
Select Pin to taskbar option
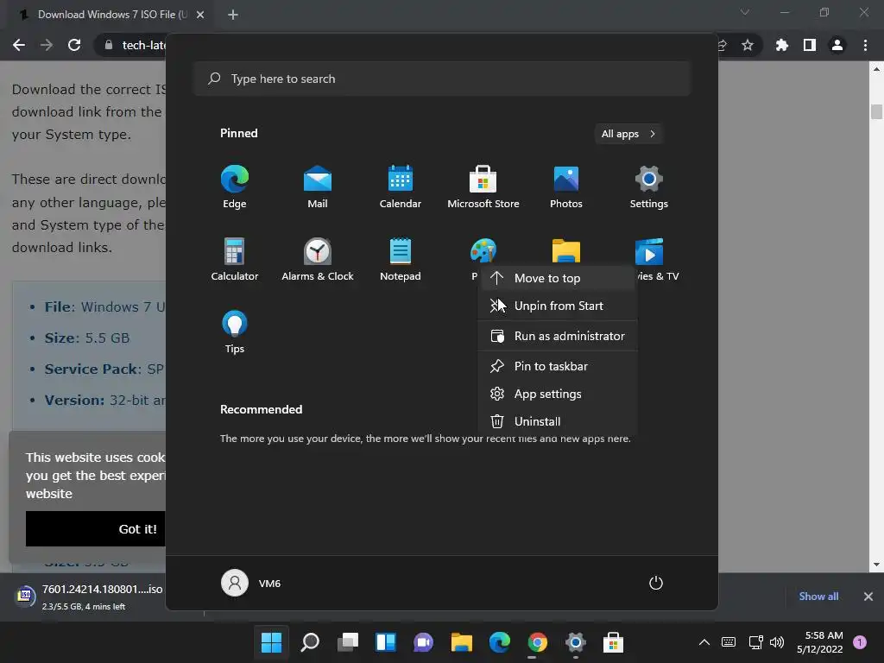click(557, 366)
